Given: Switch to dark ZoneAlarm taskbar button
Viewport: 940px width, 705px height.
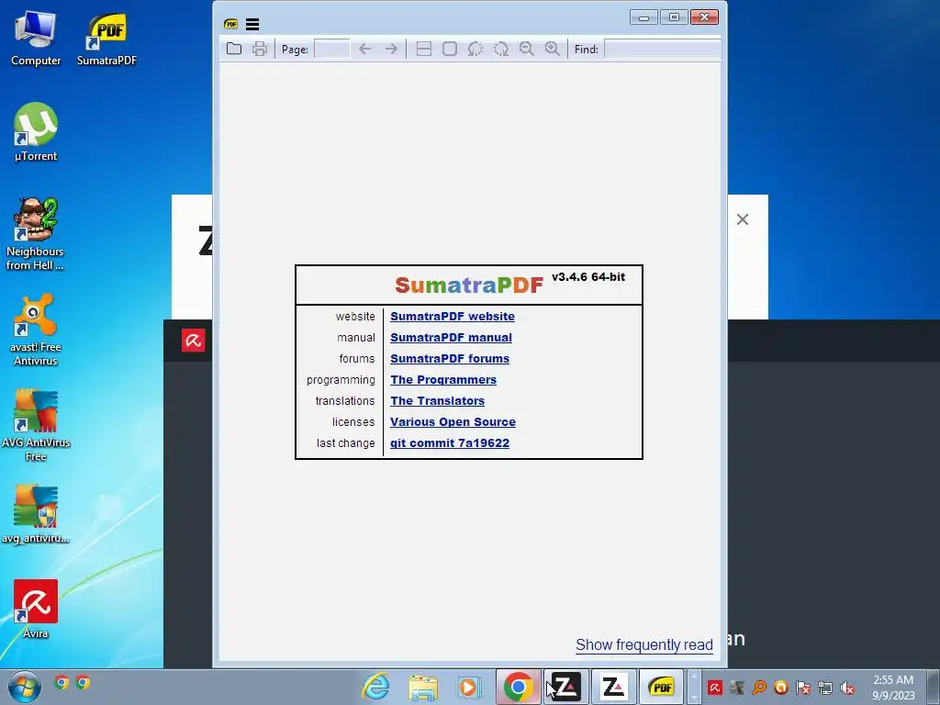Looking at the screenshot, I should (565, 687).
